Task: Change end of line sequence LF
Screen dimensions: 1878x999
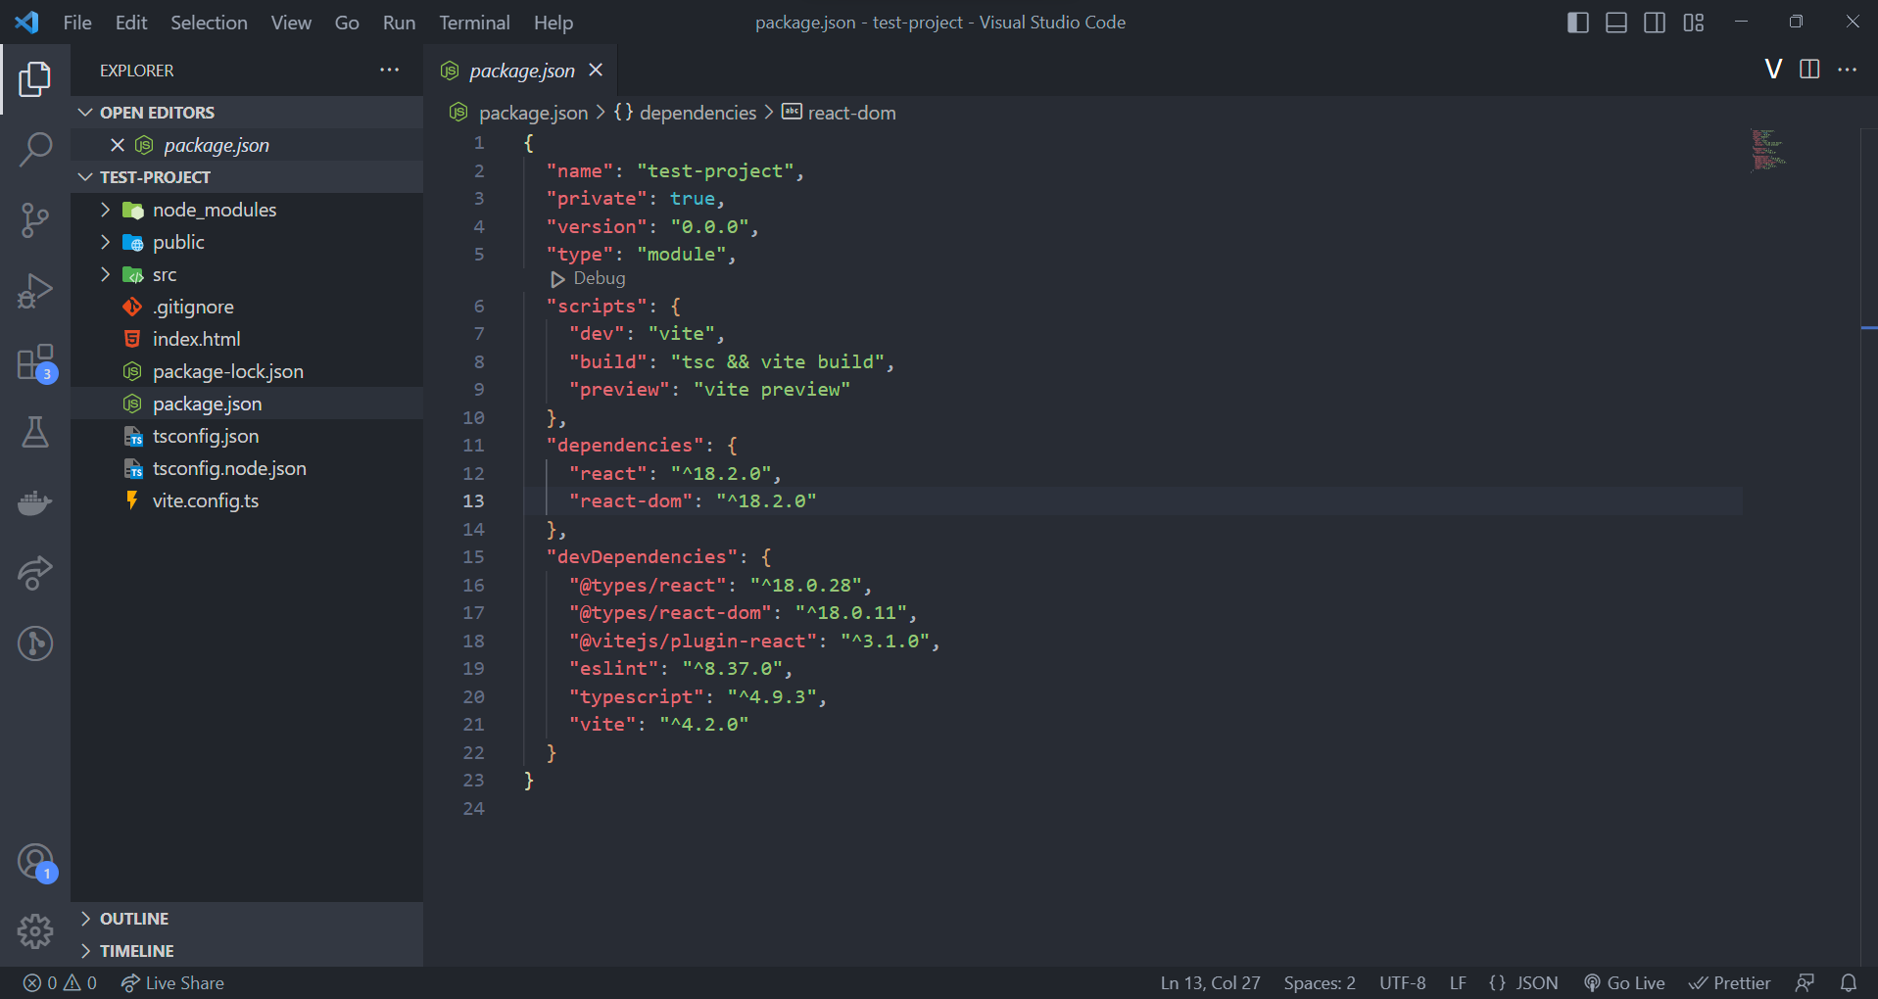Action: 1458,982
